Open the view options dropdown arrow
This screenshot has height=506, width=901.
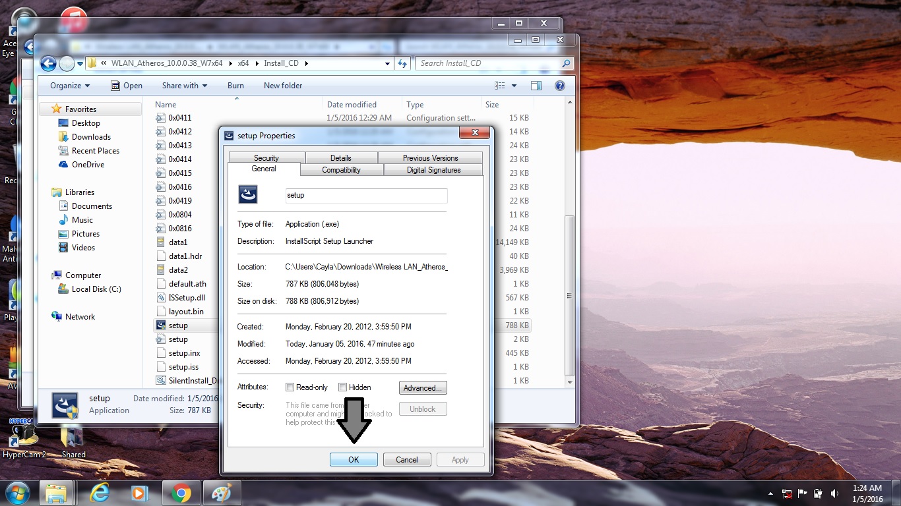click(514, 86)
